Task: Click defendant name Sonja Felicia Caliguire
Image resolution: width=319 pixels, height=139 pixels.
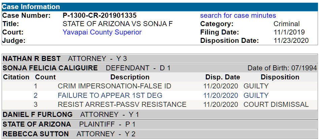Action: (50, 68)
